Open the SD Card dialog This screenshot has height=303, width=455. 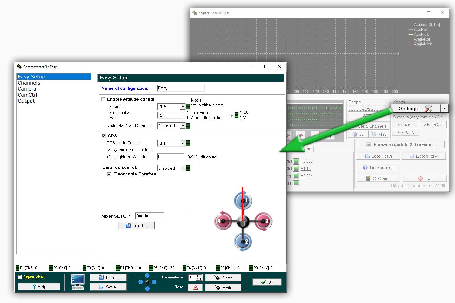pos(378,178)
